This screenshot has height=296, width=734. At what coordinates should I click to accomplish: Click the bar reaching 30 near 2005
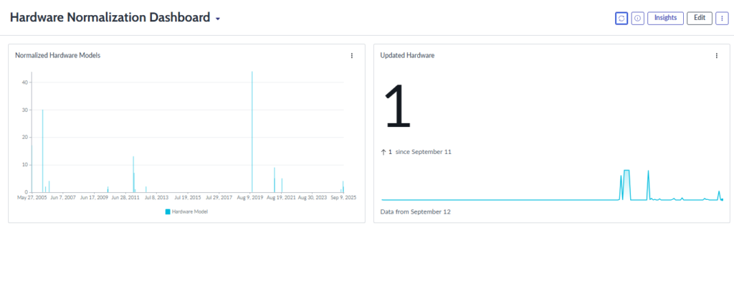tap(42, 151)
